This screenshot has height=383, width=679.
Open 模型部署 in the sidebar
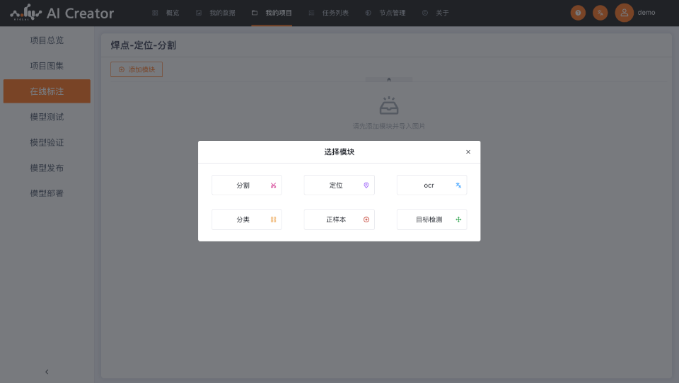[47, 193]
